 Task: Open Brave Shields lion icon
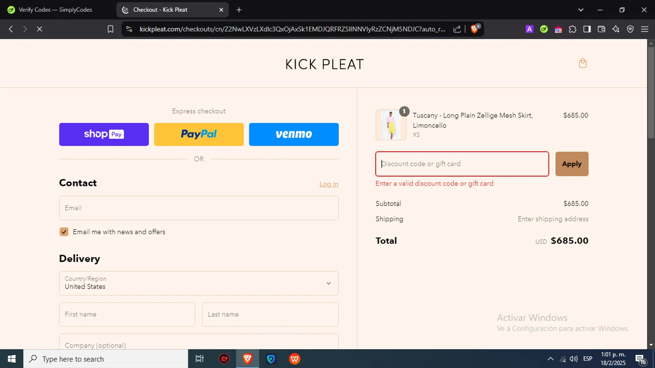(x=475, y=29)
